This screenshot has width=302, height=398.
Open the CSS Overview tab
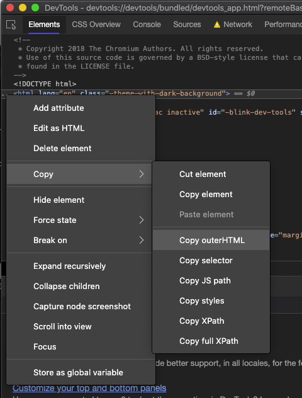(x=96, y=25)
